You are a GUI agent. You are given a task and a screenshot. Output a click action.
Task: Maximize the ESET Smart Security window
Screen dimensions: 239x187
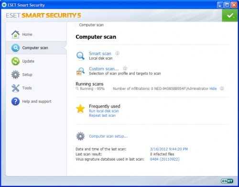pyautogui.click(x=227, y=5)
